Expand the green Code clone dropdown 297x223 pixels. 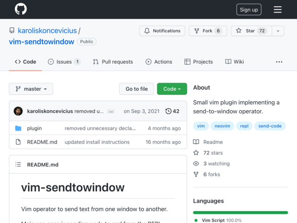click(172, 89)
